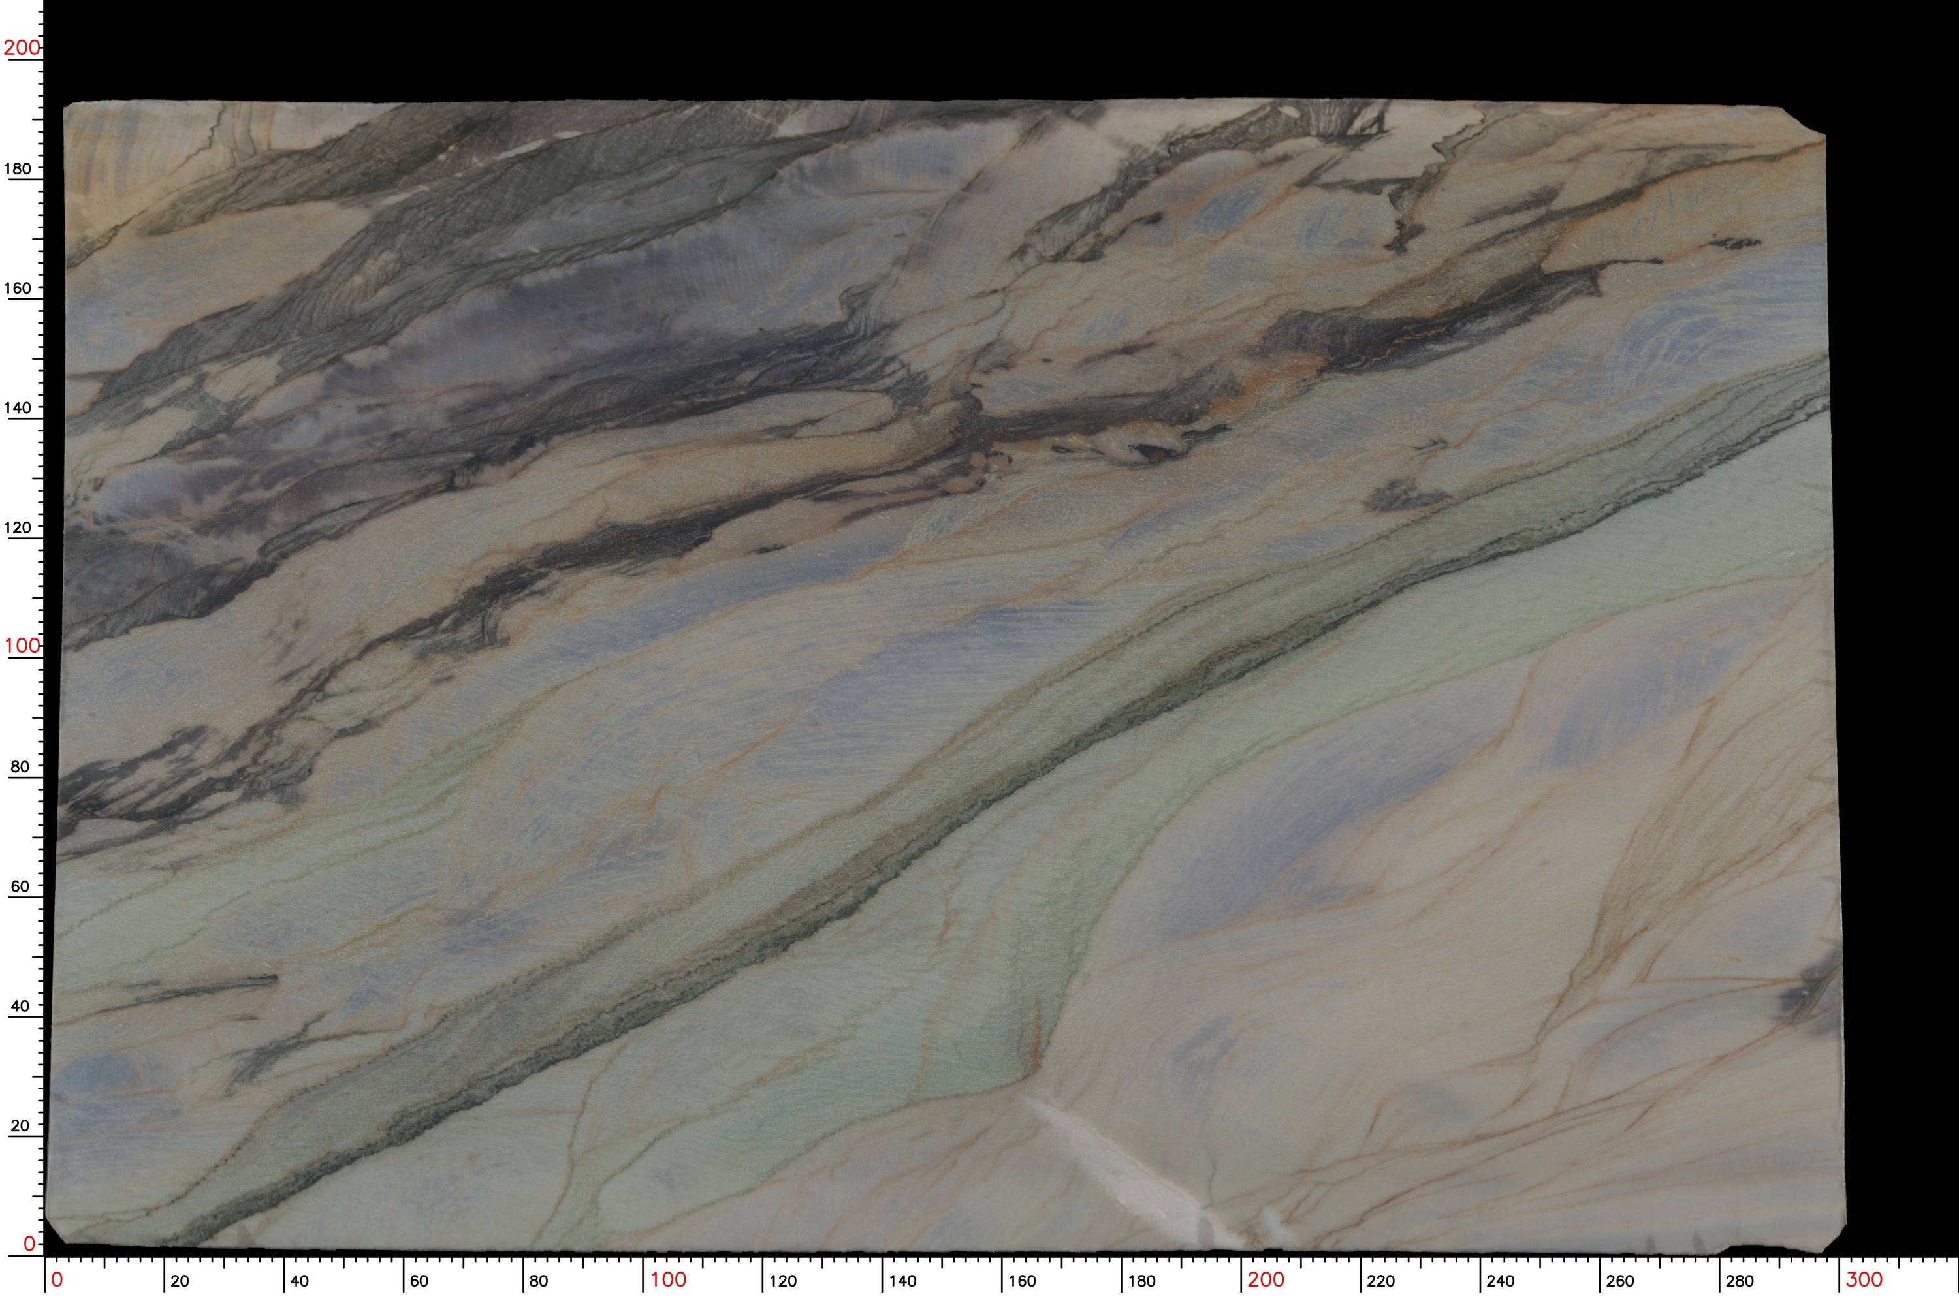Click the 80 label on the vertical ruler
1959x1301 pixels.
(19, 766)
